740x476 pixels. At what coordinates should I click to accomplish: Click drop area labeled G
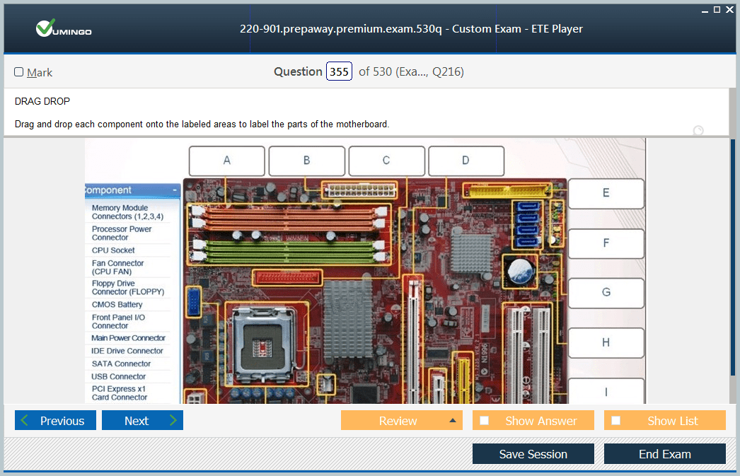pyautogui.click(x=606, y=292)
